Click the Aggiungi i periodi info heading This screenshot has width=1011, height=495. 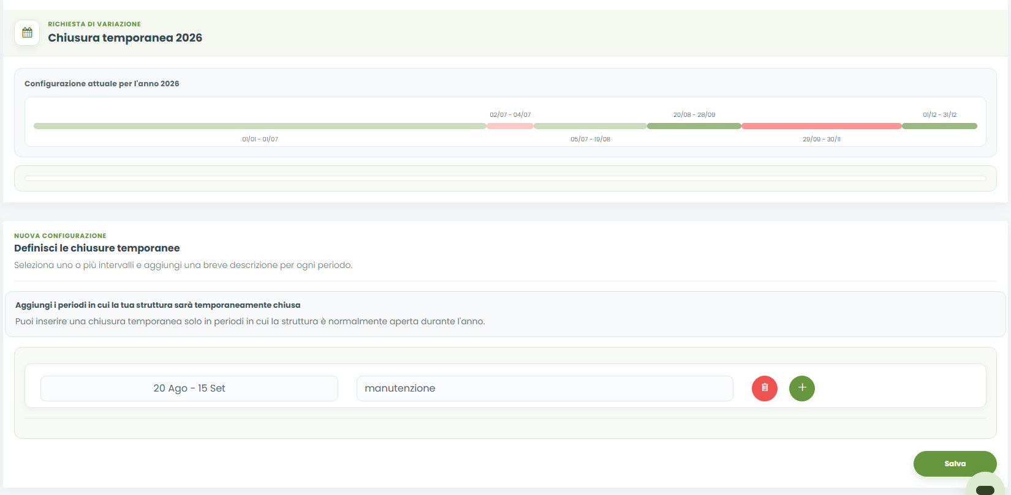[158, 305]
